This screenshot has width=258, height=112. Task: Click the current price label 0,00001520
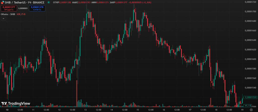[x=251, y=97]
